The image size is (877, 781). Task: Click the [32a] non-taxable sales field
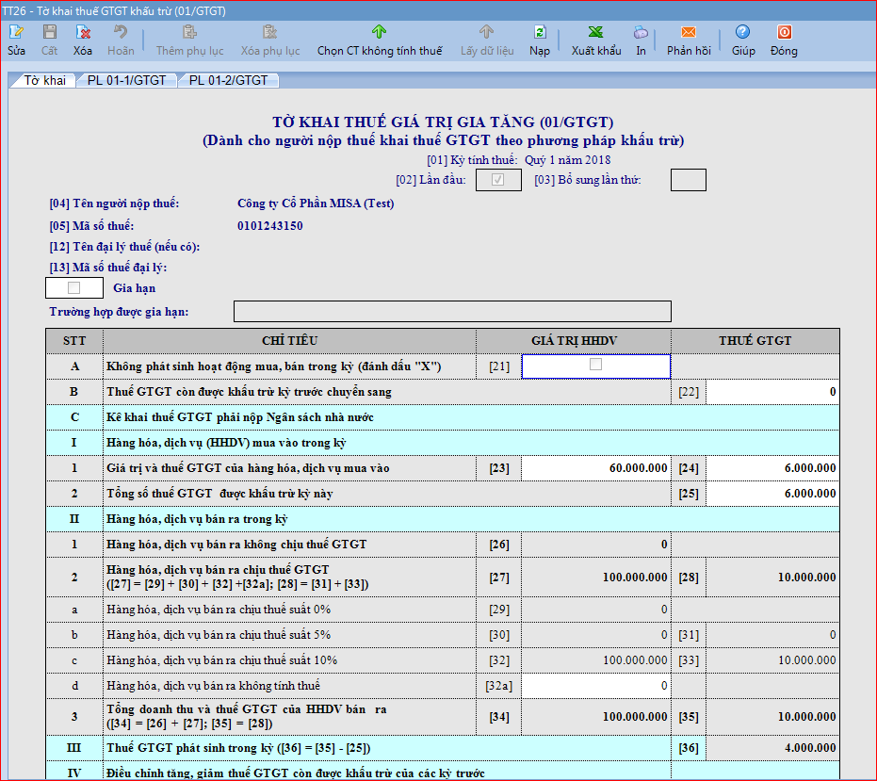(x=595, y=685)
